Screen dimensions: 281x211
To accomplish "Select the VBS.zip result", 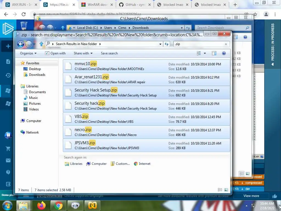I will (x=147, y=119).
